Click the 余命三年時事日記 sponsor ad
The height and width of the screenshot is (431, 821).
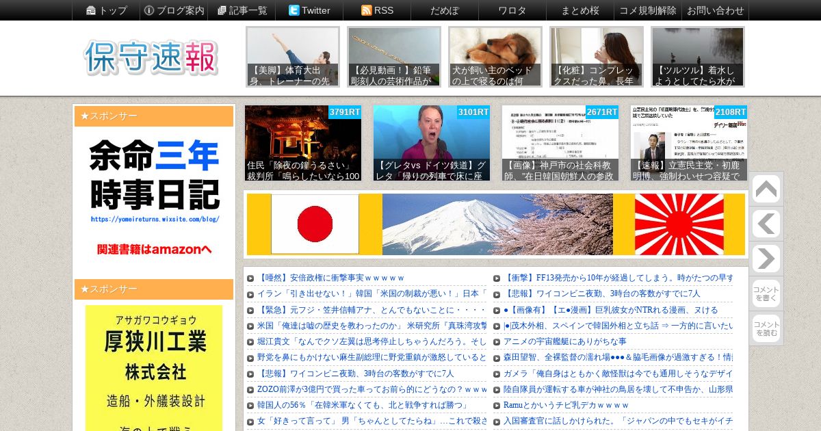[x=154, y=198]
